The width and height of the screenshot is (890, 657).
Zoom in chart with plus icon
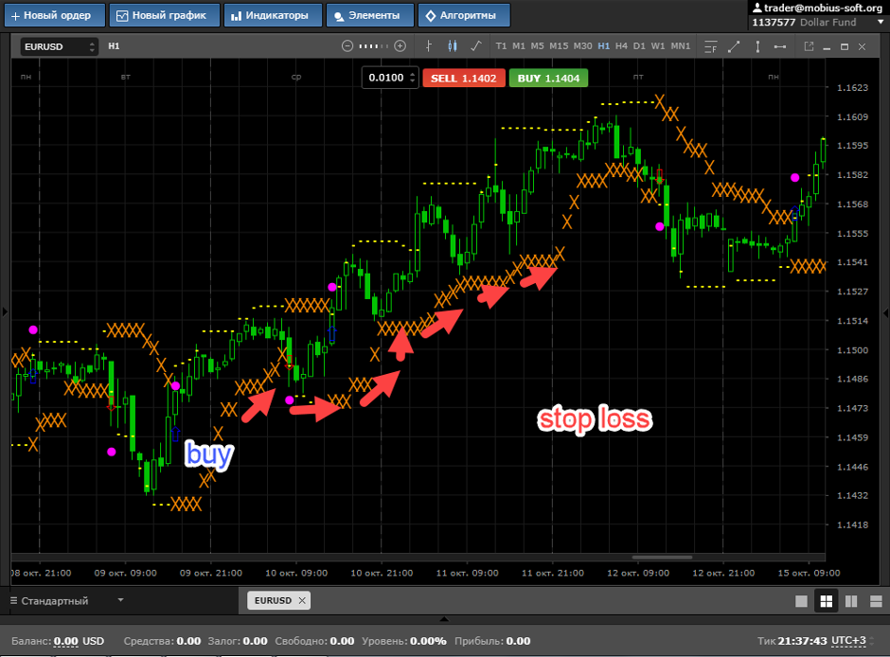point(400,46)
